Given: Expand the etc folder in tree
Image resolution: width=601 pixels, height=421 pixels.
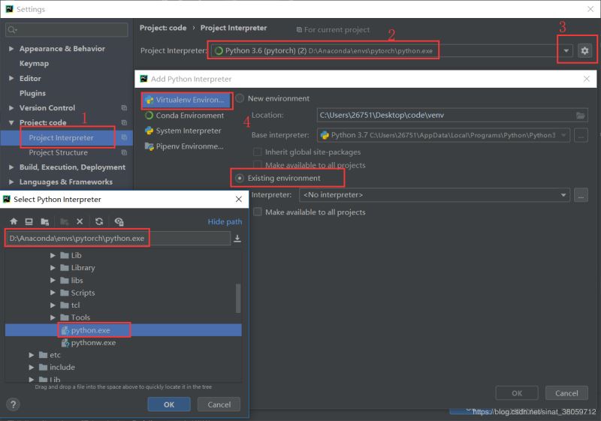Looking at the screenshot, I should pyautogui.click(x=32, y=355).
